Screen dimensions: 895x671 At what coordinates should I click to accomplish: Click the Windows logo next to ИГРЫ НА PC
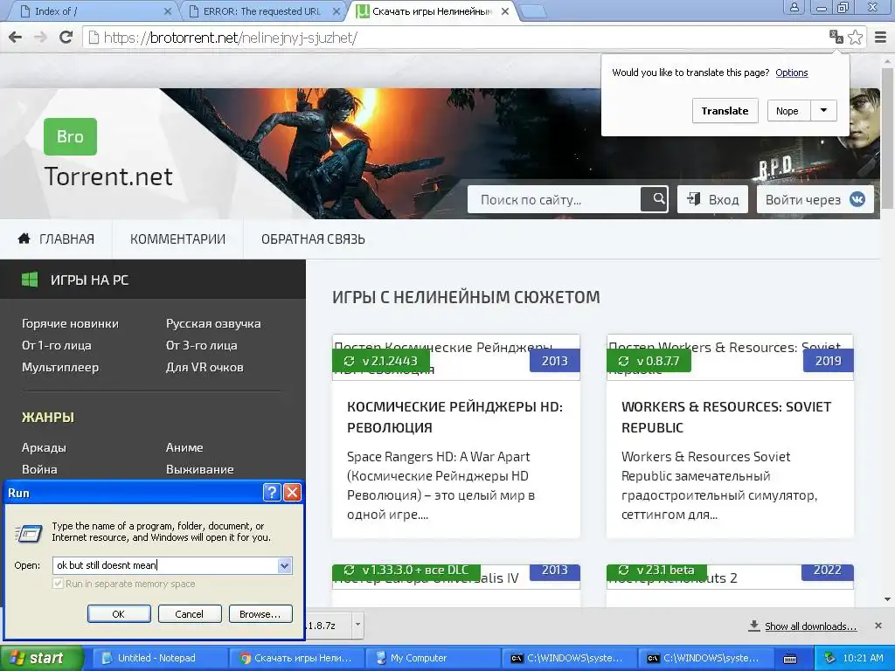pos(30,280)
